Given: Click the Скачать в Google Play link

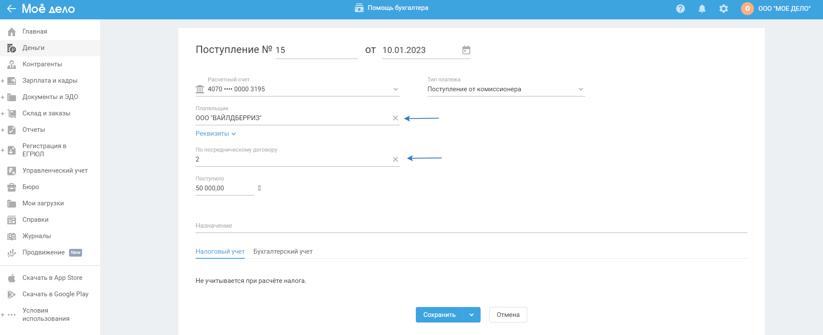Looking at the screenshot, I should pos(55,294).
